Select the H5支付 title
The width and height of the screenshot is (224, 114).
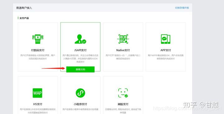point(38,104)
